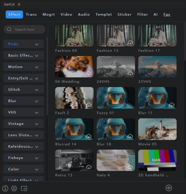
Task: Expand the Blur category chevron
Action: click(37, 101)
